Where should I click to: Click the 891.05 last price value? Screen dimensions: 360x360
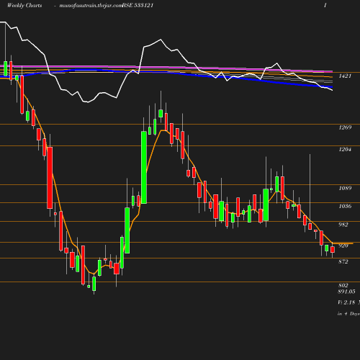click(x=346, y=292)
